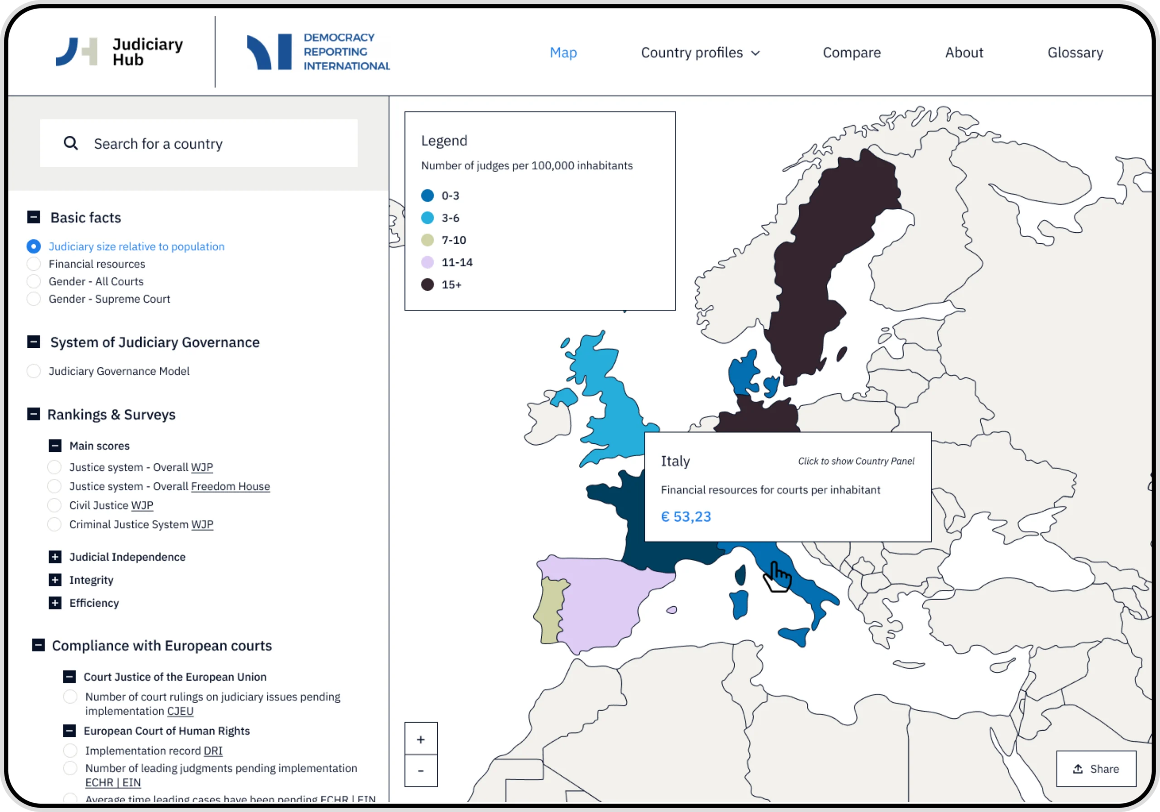Select the Judiciary Governance Model radio button
This screenshot has height=812, width=1160.
[34, 371]
